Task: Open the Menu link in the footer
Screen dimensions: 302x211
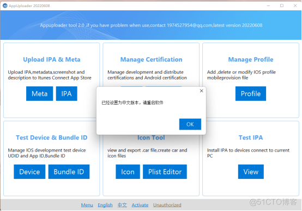Action: pyautogui.click(x=87, y=205)
